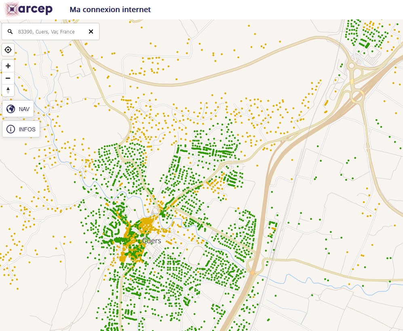Locate my position on map
Image resolution: width=403 pixels, height=331 pixels.
click(8, 50)
